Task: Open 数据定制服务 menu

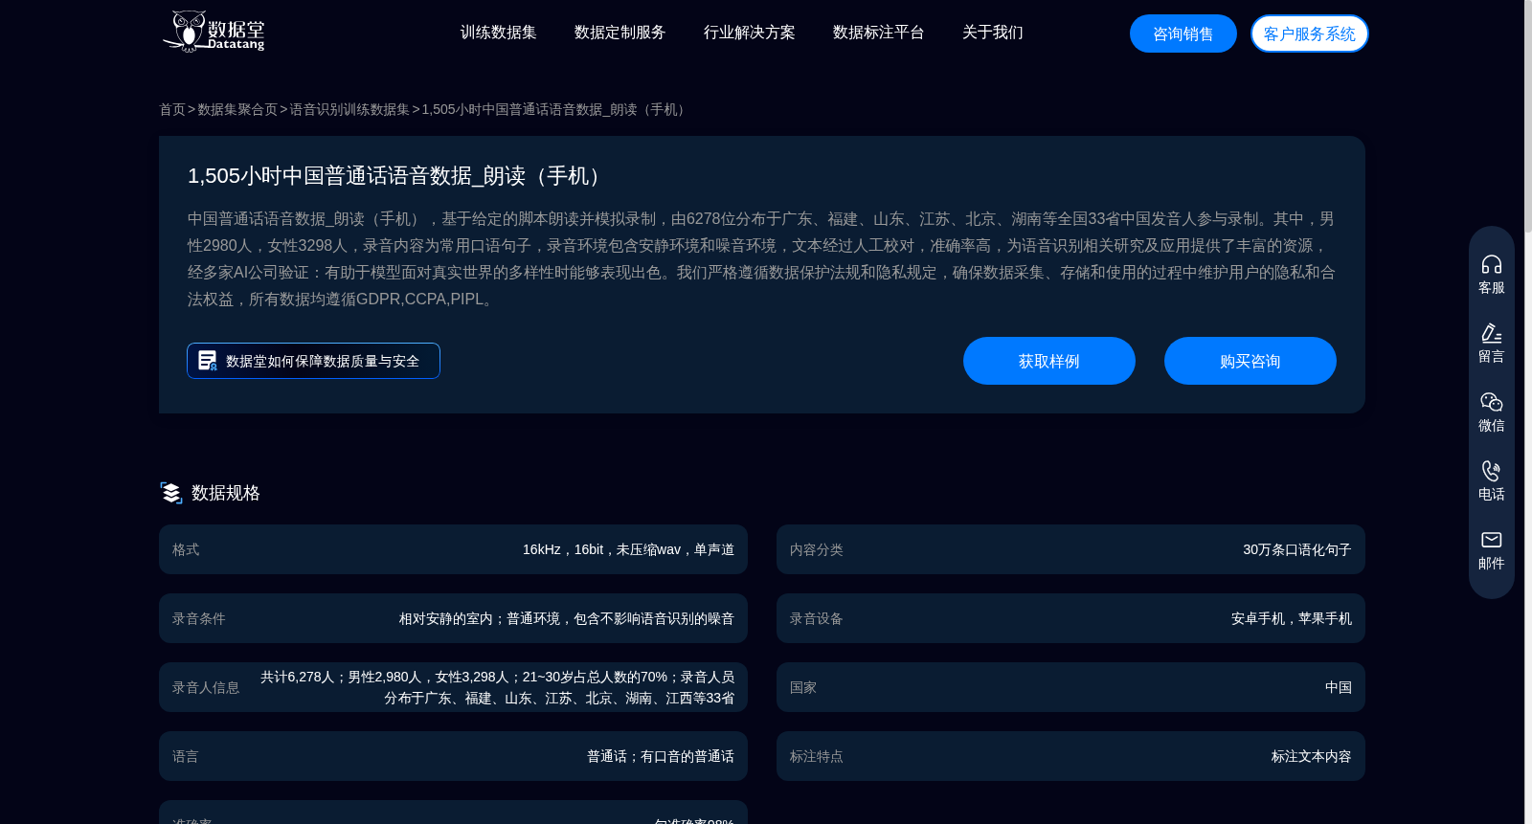Action: click(x=620, y=33)
